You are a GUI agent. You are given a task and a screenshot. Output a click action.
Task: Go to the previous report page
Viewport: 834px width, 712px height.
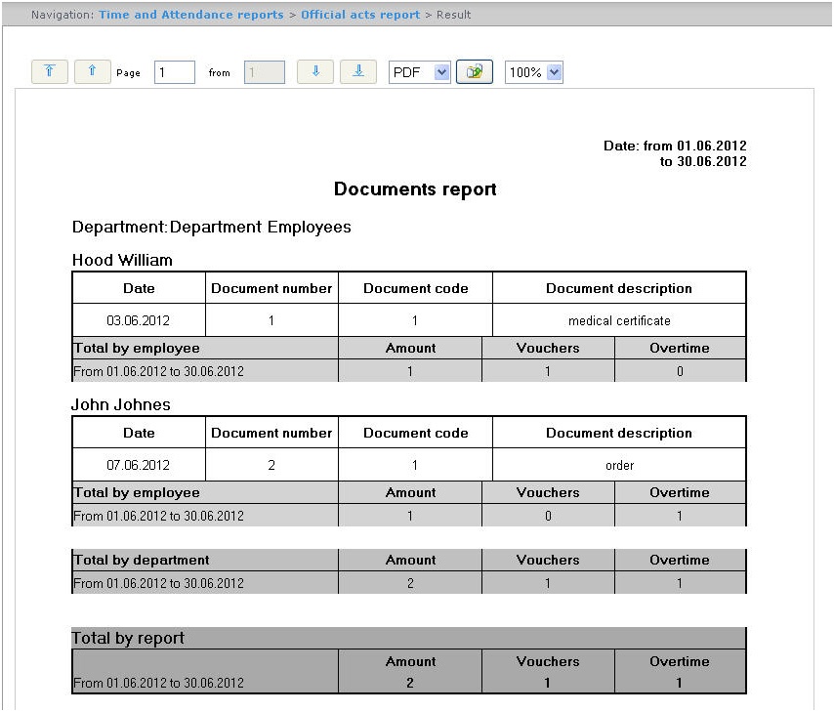click(x=92, y=72)
